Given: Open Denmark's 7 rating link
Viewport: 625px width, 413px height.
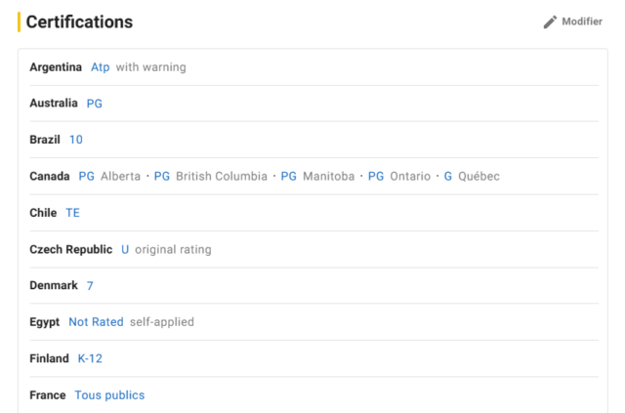Looking at the screenshot, I should point(89,285).
